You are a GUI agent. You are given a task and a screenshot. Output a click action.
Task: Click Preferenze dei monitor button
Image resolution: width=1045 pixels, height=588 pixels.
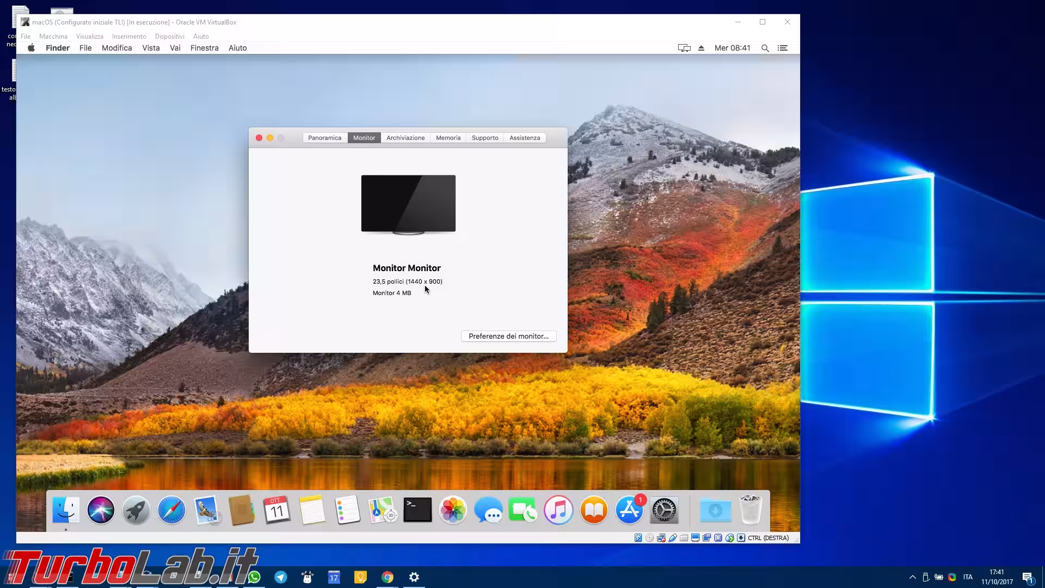(x=508, y=336)
